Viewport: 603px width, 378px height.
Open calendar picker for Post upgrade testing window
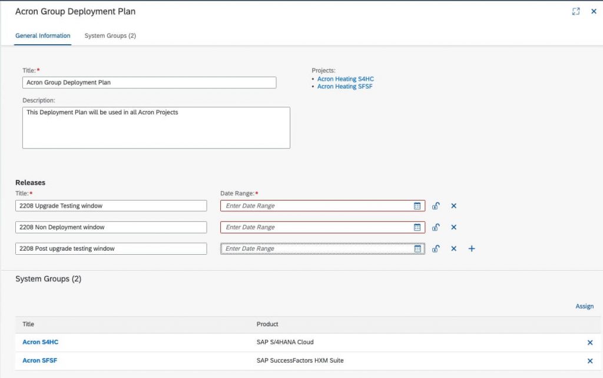418,249
